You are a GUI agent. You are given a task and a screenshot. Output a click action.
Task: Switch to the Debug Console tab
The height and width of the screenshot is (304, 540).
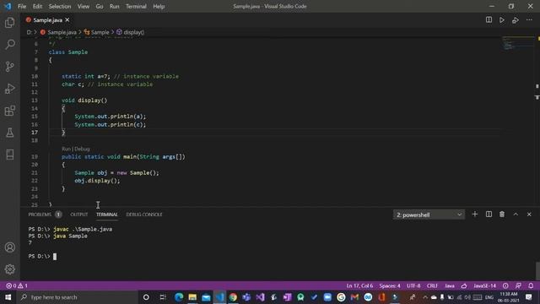click(144, 214)
